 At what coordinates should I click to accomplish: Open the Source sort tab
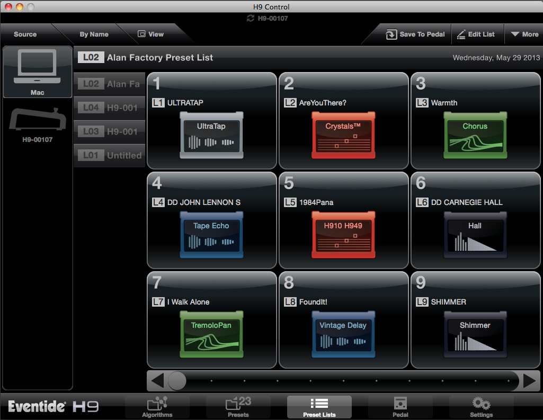pos(25,34)
